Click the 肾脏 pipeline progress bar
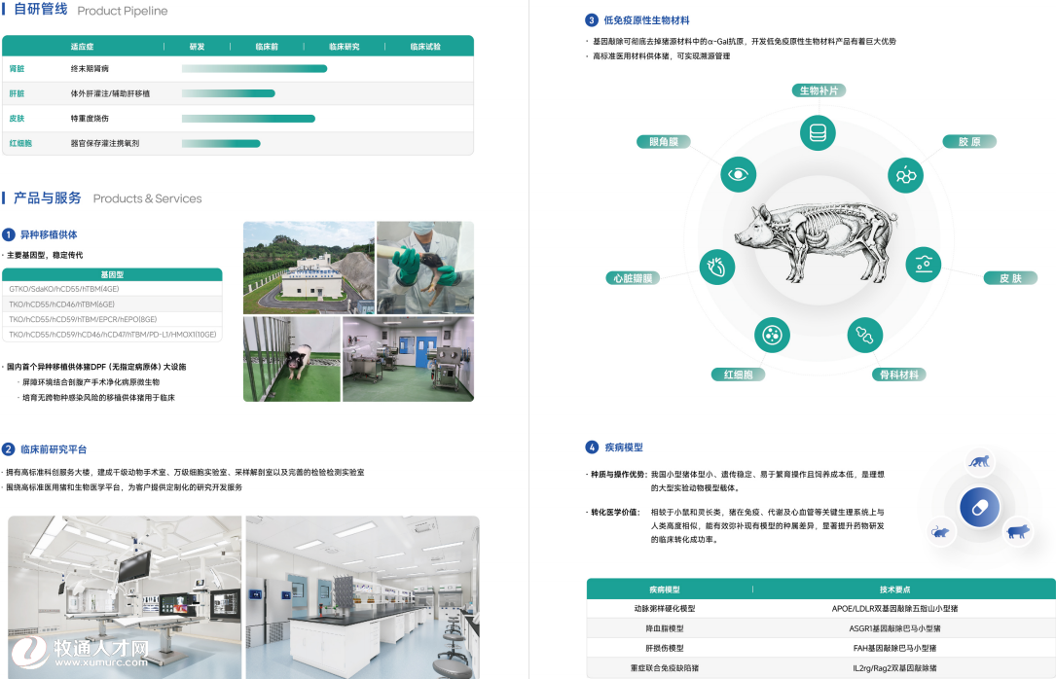Image resolution: width=1056 pixels, height=679 pixels. [x=254, y=69]
